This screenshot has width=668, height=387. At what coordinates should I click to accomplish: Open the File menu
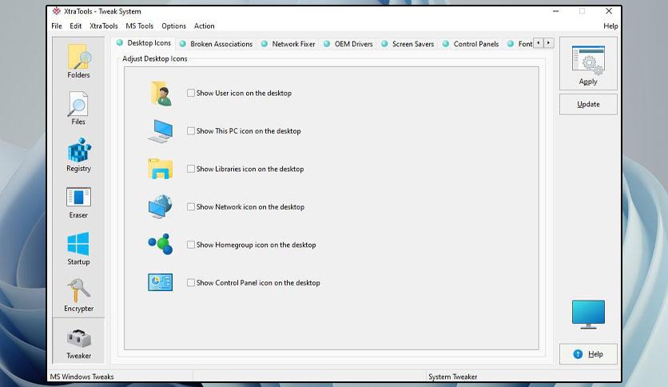57,26
